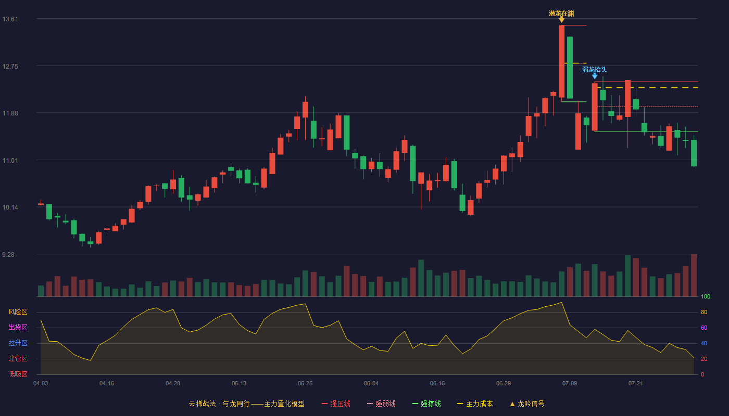Viewport: 729px width, 416px height.
Task: Click the 10.14 price axis label
Action: tap(10, 207)
